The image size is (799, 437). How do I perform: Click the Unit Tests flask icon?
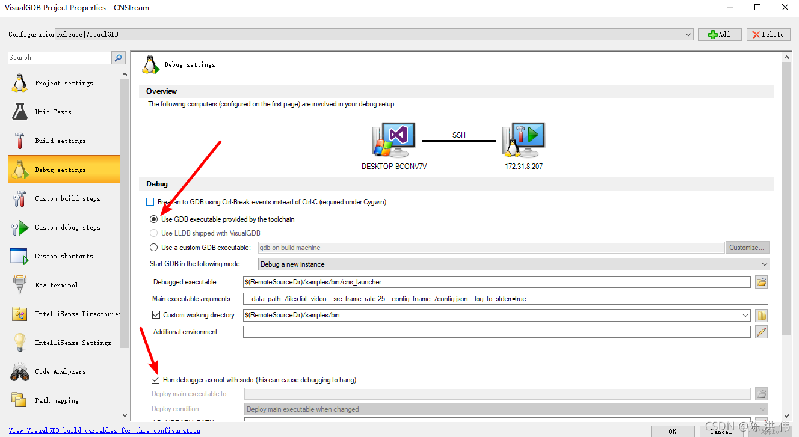(x=19, y=112)
